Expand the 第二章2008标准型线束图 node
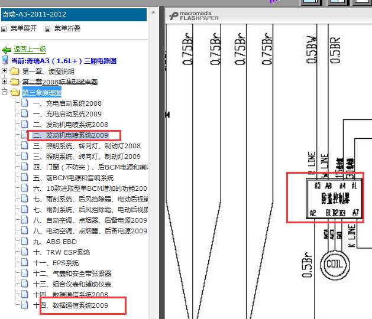Image resolution: width=372 pixels, height=319 pixels. [x=4, y=82]
